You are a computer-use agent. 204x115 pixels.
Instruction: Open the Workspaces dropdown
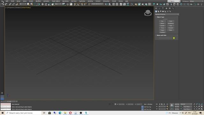point(196,1)
